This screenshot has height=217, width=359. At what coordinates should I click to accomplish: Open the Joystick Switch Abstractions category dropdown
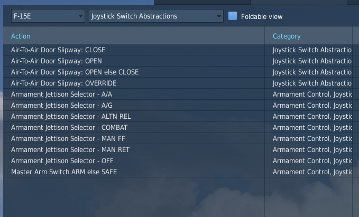point(156,16)
